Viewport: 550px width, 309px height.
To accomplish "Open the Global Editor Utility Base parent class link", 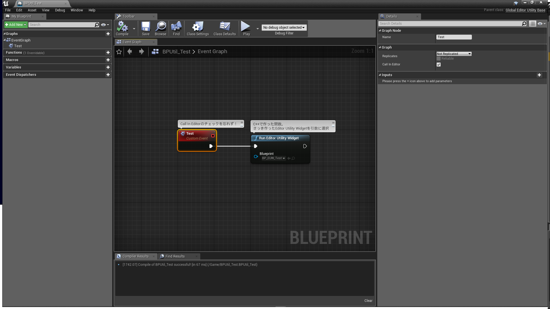I will click(x=525, y=10).
